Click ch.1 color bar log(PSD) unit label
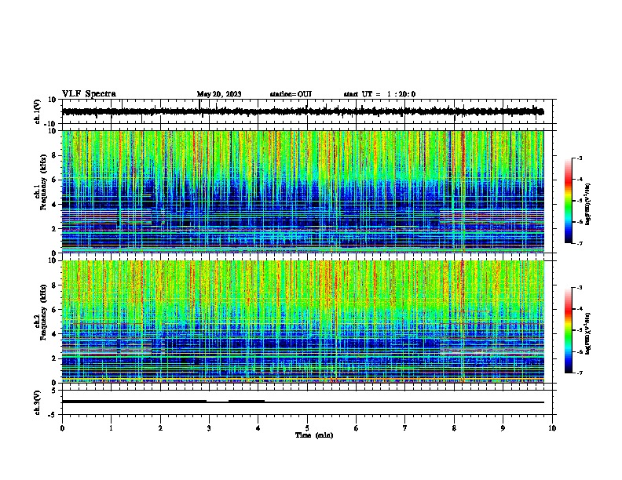 588,205
